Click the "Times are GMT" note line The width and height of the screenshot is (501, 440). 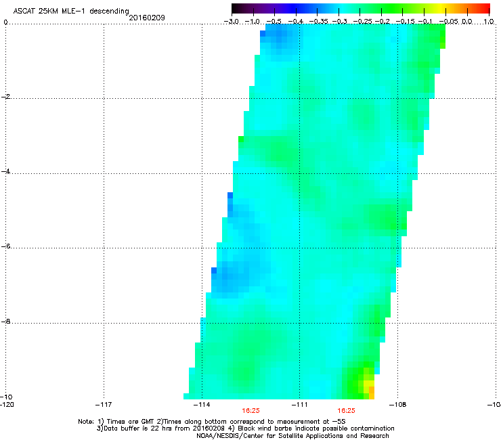212,422
